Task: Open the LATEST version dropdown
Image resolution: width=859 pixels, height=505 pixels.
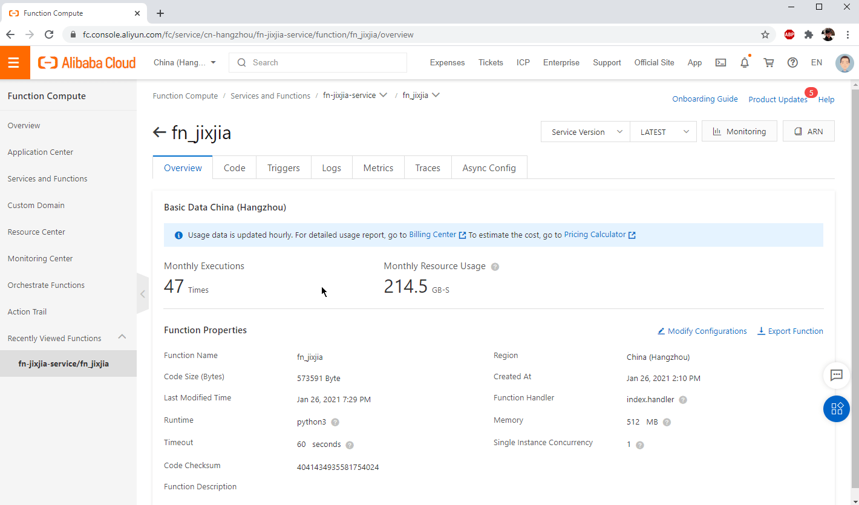Action: pos(664,132)
